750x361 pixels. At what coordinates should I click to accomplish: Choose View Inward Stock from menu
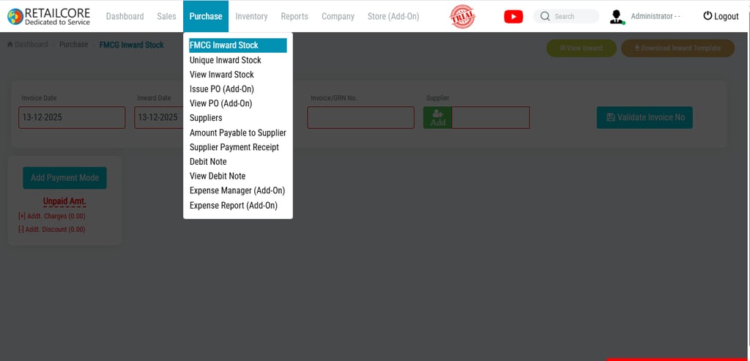pyautogui.click(x=222, y=75)
